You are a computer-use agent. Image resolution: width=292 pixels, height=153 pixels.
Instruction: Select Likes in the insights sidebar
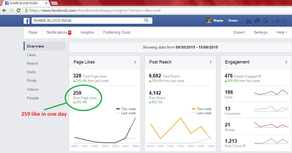click(x=31, y=55)
